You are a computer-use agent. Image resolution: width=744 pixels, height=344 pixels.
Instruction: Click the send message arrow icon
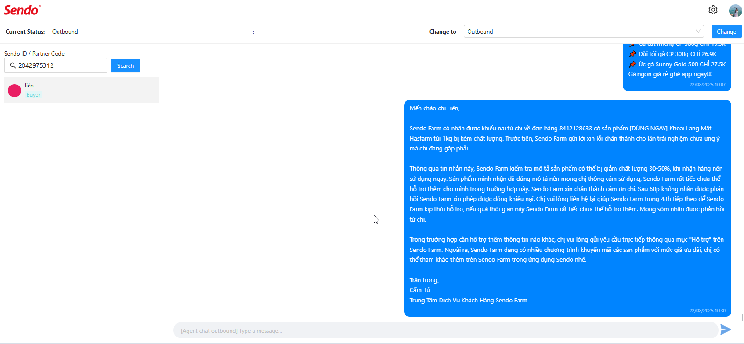coord(726,330)
